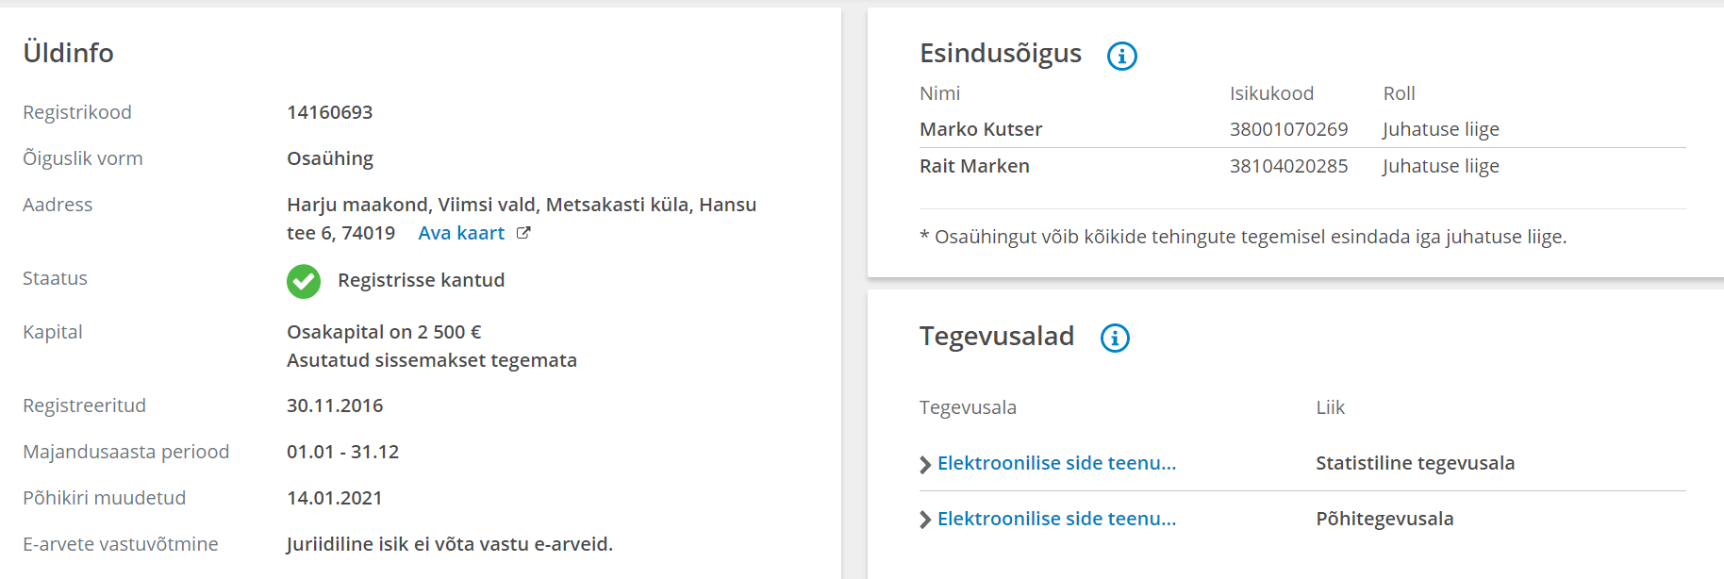This screenshot has width=1724, height=579.
Task: Open second Elektroonilise side teenu... link
Action: [x=1056, y=519]
